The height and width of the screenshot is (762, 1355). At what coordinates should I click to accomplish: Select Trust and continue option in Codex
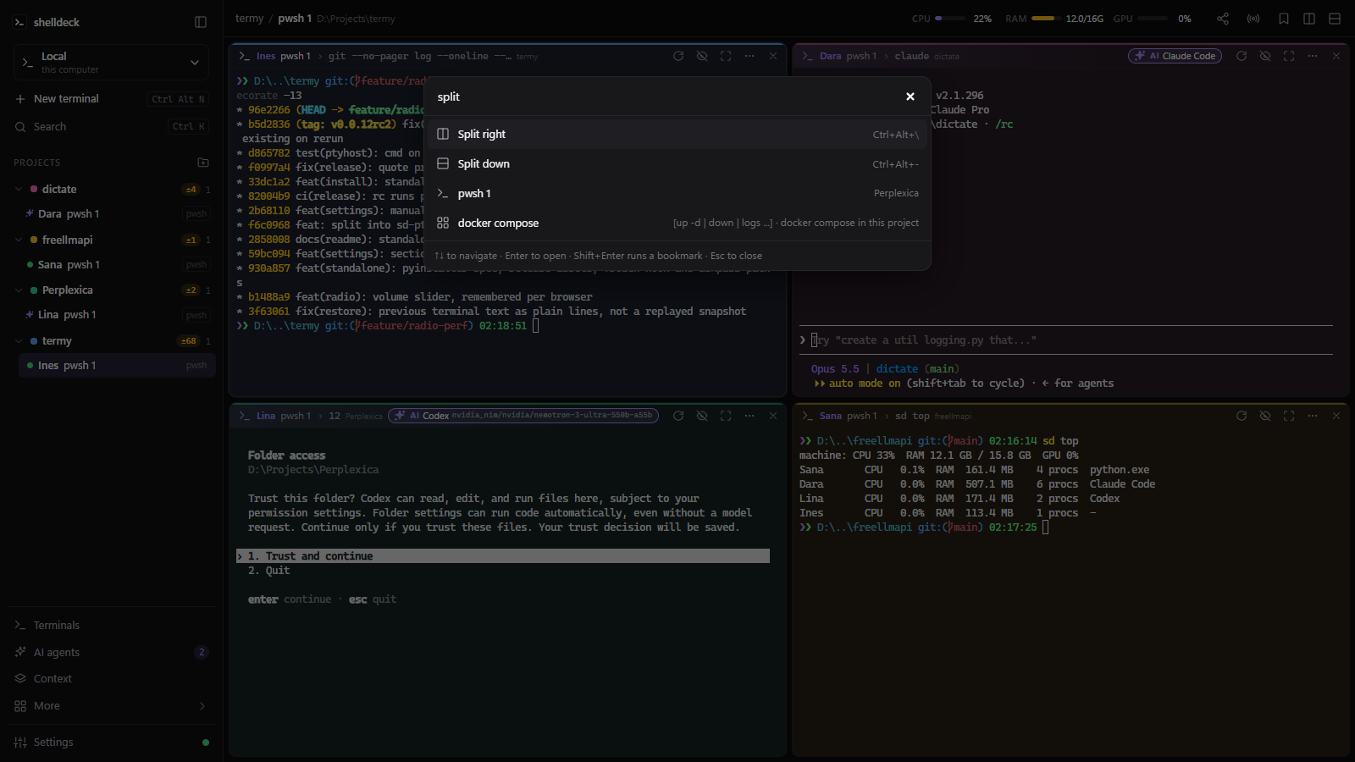point(503,556)
